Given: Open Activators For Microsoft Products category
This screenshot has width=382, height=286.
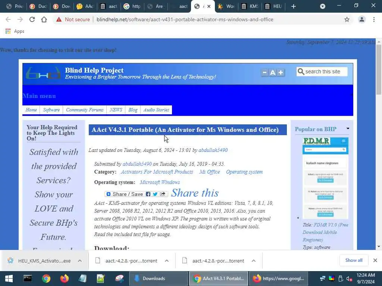Looking at the screenshot, I should tap(157, 172).
